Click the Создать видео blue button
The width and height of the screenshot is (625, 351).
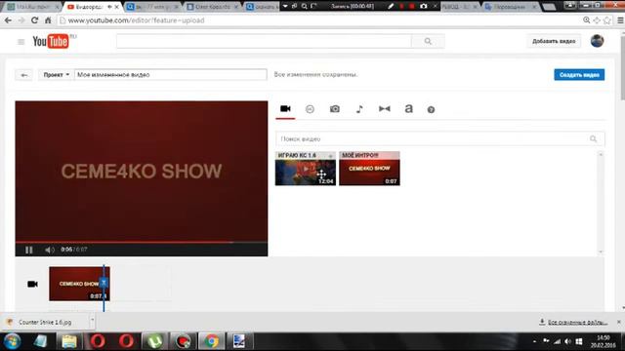click(579, 75)
